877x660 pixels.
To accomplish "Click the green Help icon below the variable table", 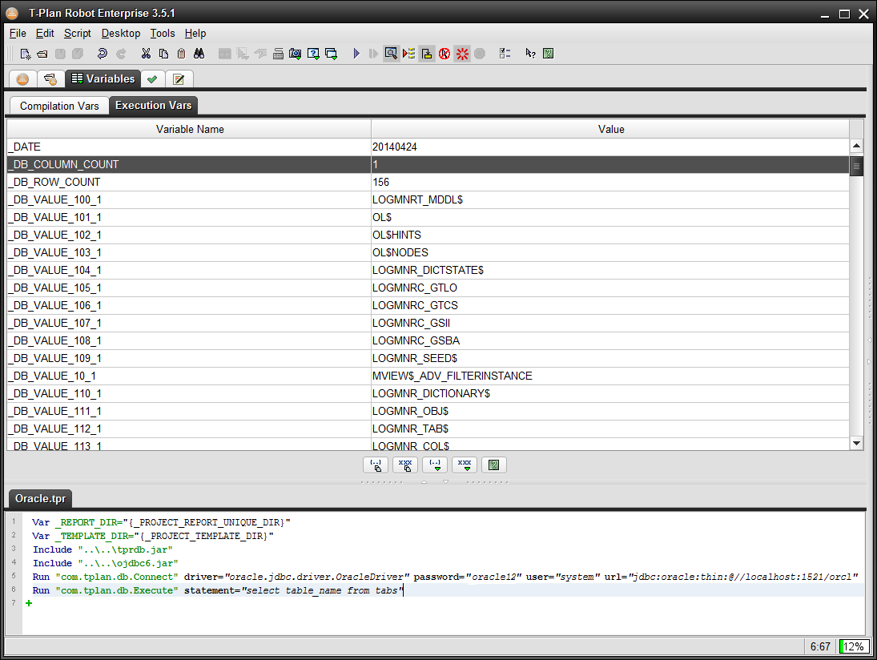I will point(494,465).
